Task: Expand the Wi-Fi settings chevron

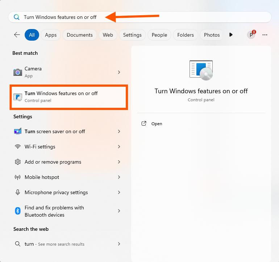Action: pos(119,147)
